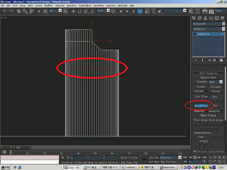Open the Modifiers menu
Screen dimensions: 227x170
(48, 6)
